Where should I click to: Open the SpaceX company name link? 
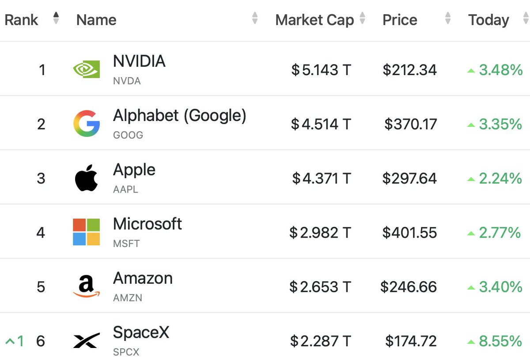[141, 332]
